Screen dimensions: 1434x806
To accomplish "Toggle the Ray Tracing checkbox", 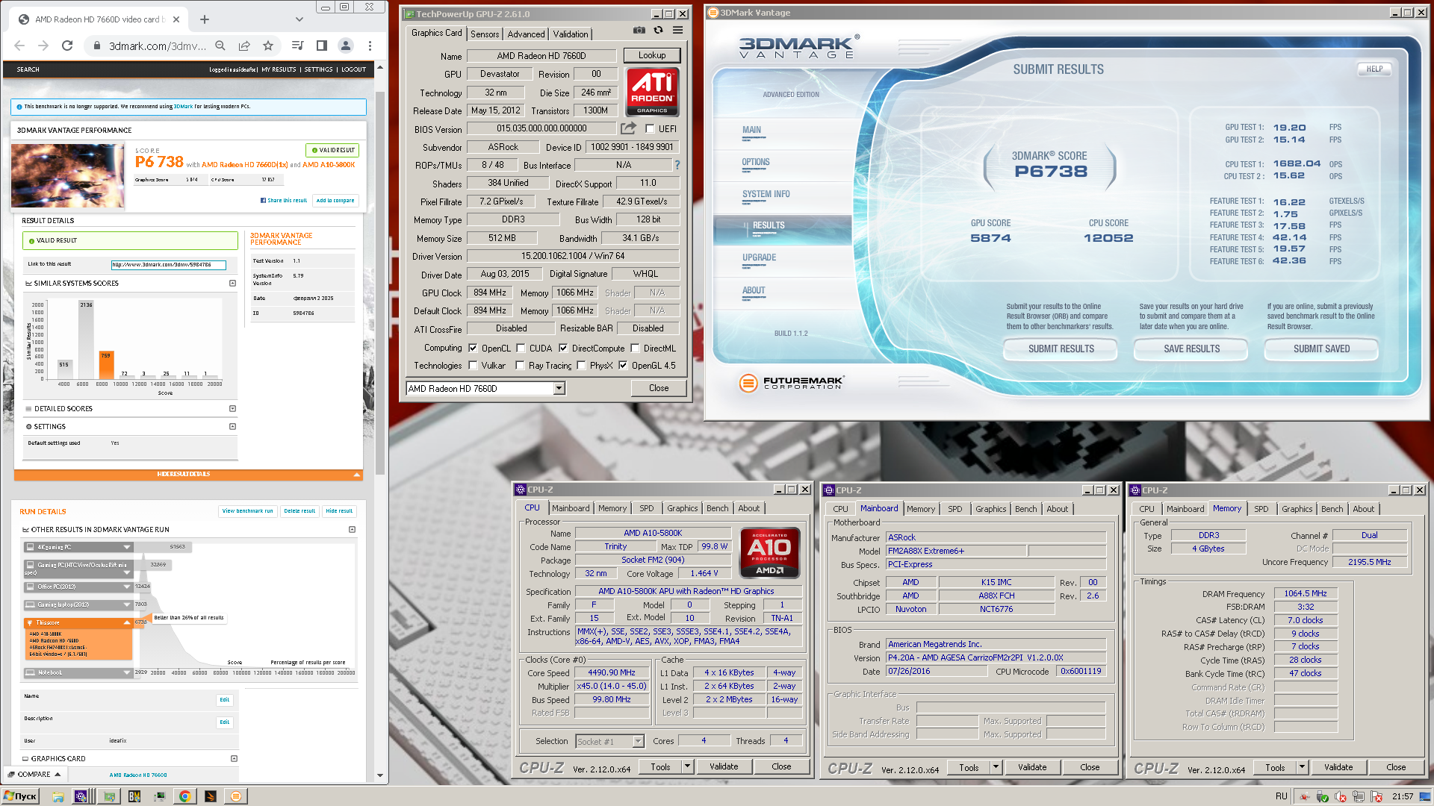I will pos(521,365).
